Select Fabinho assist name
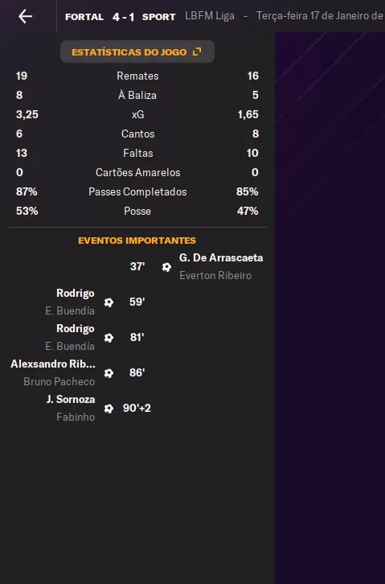The width and height of the screenshot is (385, 584). (x=76, y=417)
